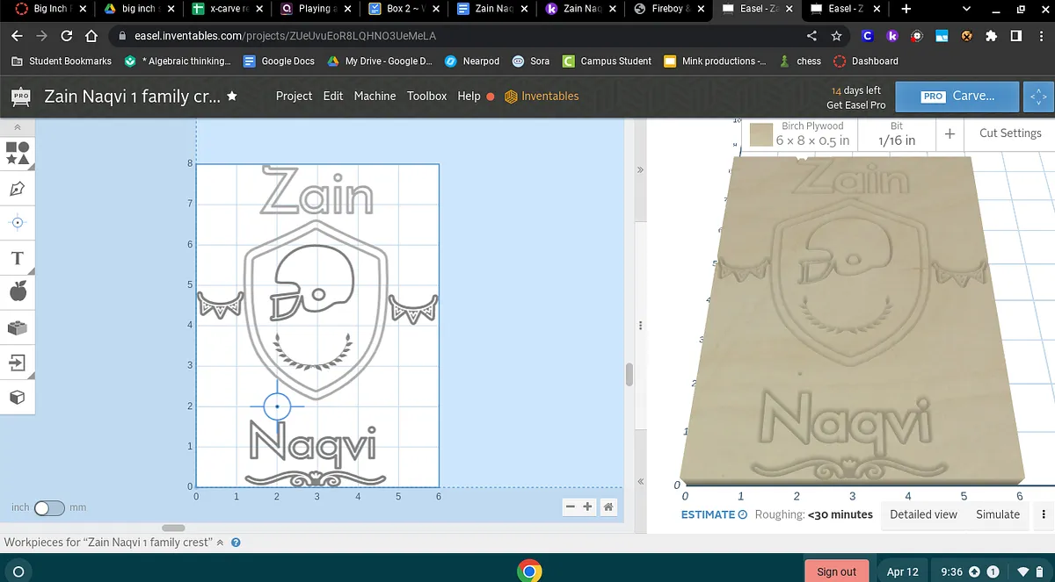Open the Birch Plywood material dropdown
Image resolution: width=1055 pixels, height=582 pixels.
pos(812,133)
